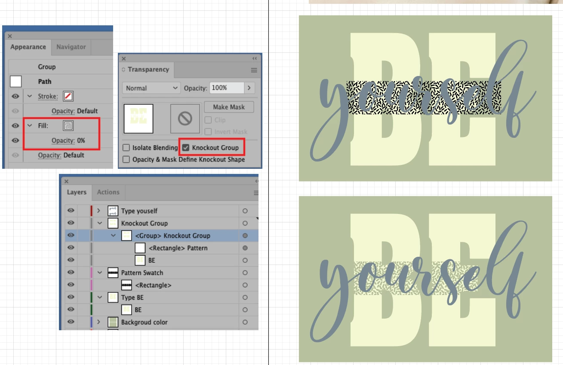Click target circle for Background color layer
The image size is (563, 365).
245,322
